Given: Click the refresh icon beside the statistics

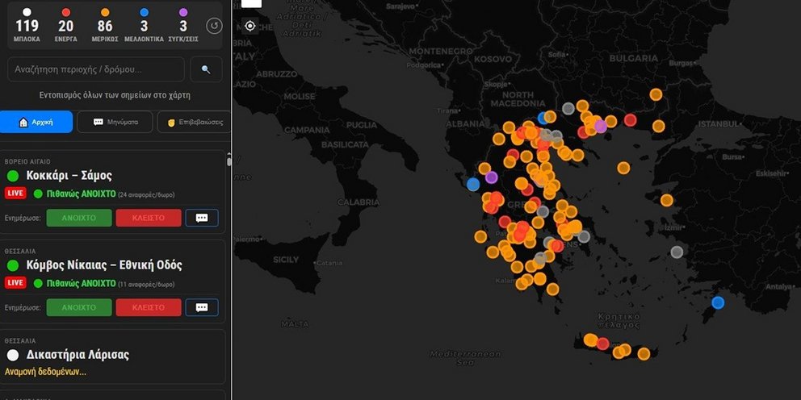Looking at the screenshot, I should [x=214, y=26].
